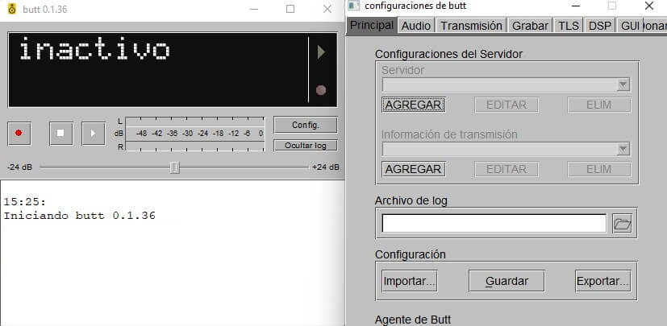Image resolution: width=667 pixels, height=326 pixels.
Task: Click ELIM under Servidor
Action: pyautogui.click(x=599, y=105)
